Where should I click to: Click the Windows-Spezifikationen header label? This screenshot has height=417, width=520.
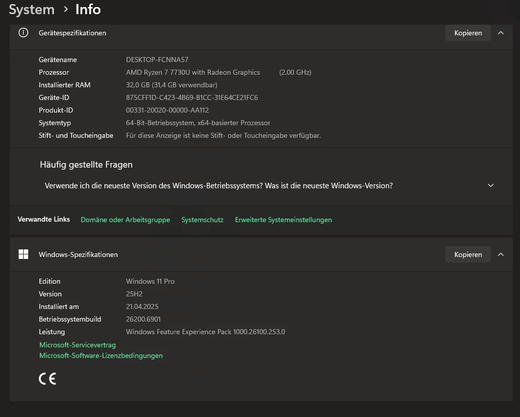click(78, 254)
